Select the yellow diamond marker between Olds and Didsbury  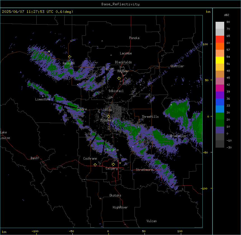108,116
